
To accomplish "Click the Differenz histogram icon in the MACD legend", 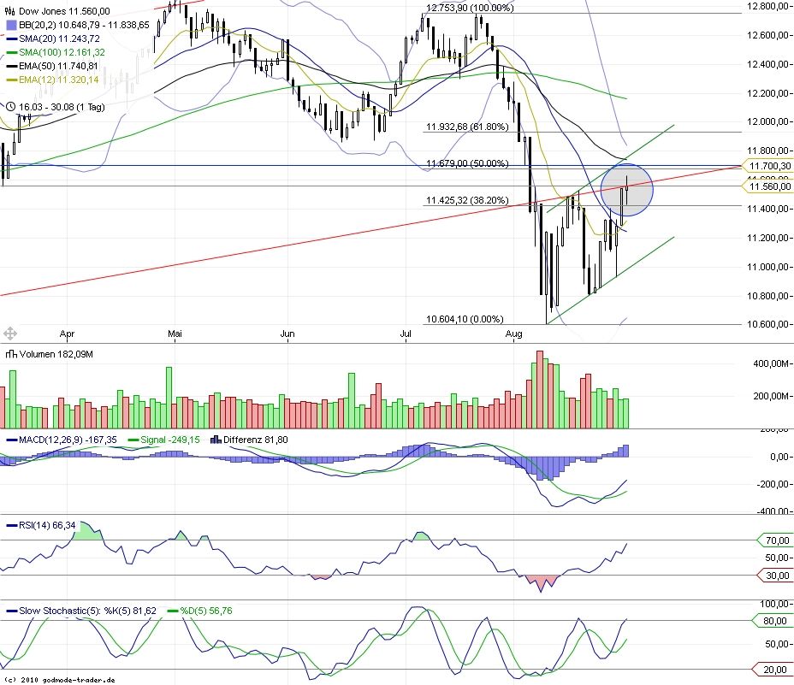I will click(216, 439).
